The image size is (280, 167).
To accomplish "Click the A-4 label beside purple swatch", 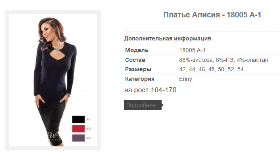I will (x=88, y=138).
